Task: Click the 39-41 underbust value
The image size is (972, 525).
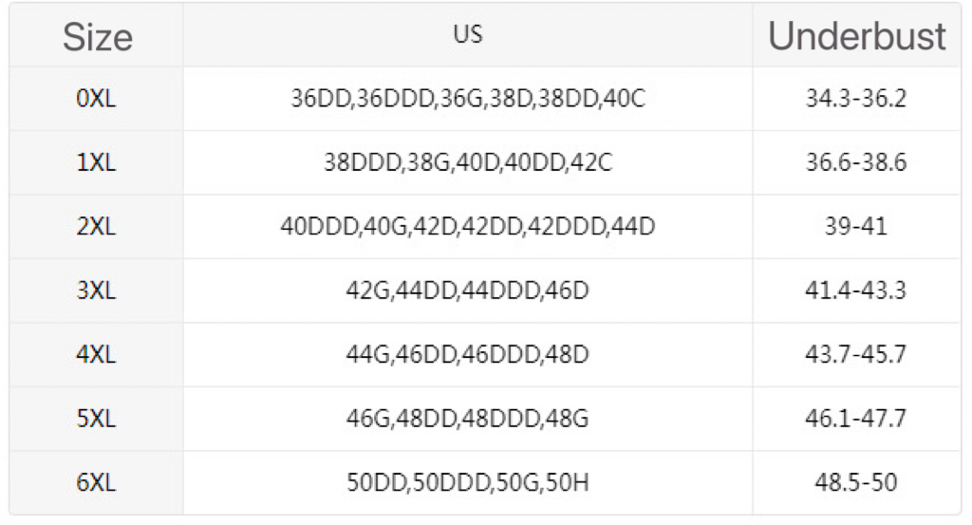Action: 856,227
